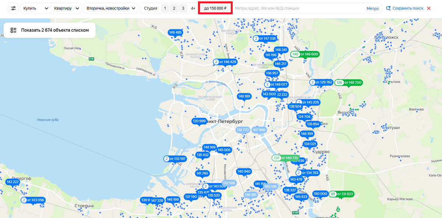Select the 145 005 map marker

(x=224, y=150)
